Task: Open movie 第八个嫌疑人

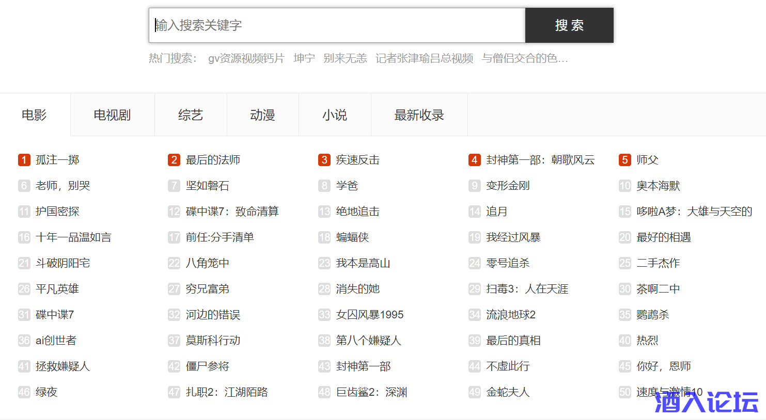Action: (369, 341)
